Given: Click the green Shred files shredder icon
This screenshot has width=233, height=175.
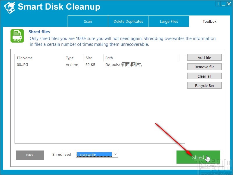Looking at the screenshot, I should [x=17, y=36].
